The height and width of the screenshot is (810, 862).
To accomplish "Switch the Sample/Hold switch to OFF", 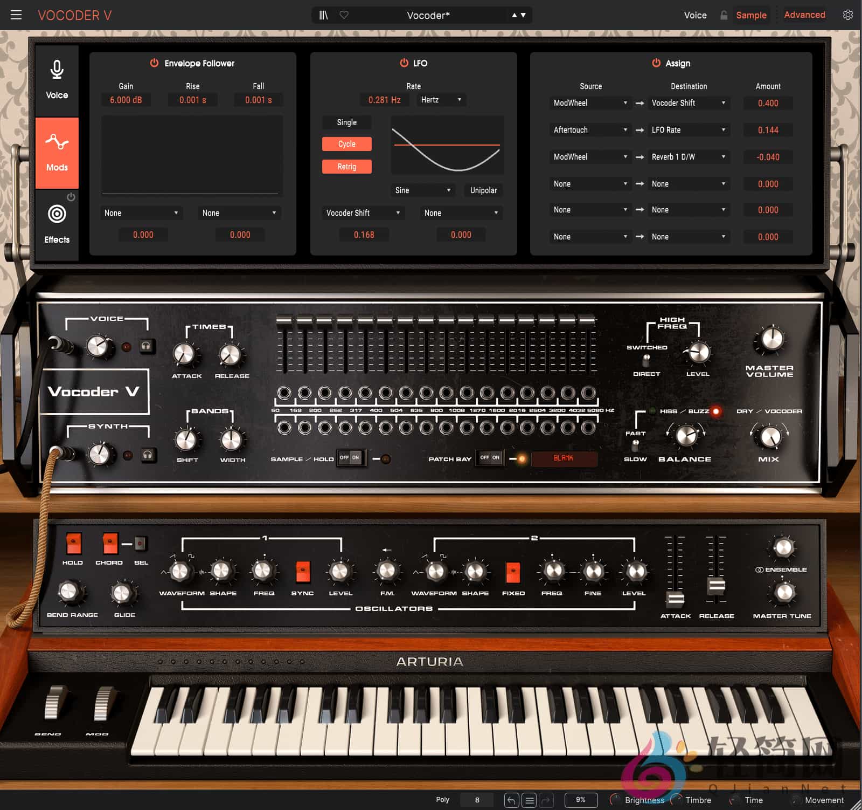I will click(345, 458).
